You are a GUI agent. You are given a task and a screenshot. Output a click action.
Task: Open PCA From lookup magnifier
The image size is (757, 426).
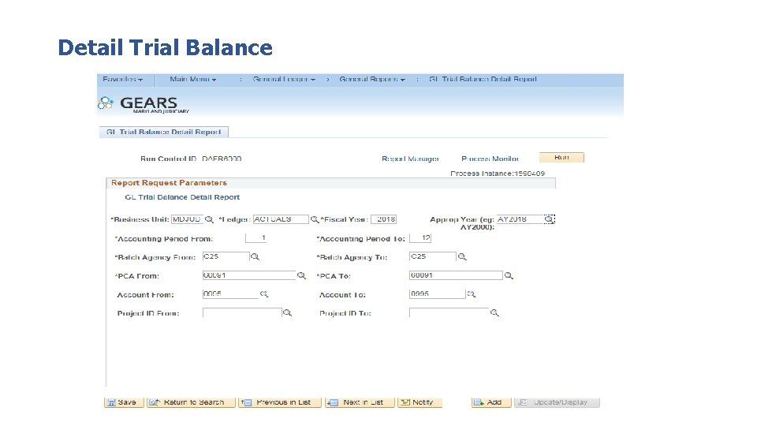(301, 275)
